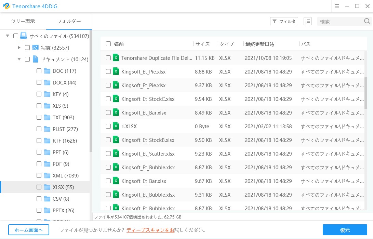373x239 pixels.
Task: Click Excel icon of Kingsoft_Et_StockB.xlsx
Action: coord(116,140)
